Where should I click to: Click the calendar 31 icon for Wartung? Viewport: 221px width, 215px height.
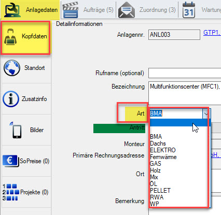[189, 10]
